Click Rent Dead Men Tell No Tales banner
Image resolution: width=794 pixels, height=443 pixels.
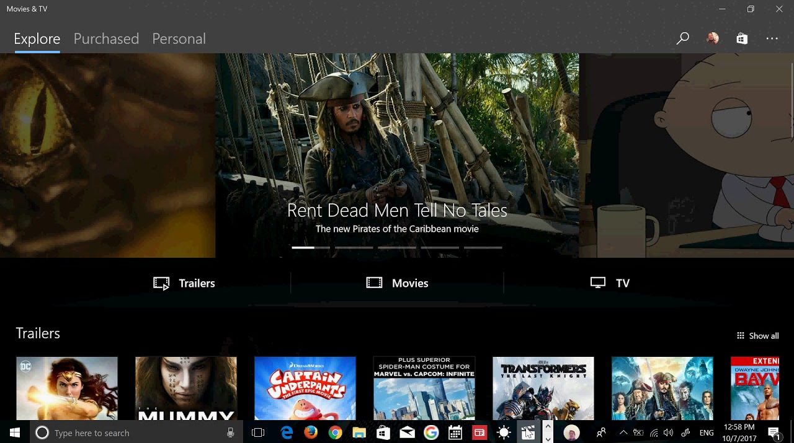coord(397,211)
